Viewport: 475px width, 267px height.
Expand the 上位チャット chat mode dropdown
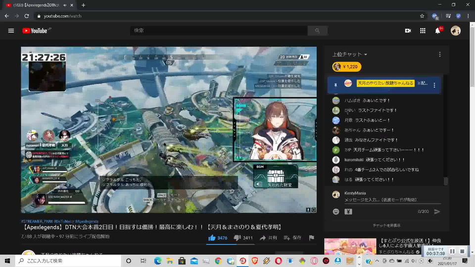point(350,54)
